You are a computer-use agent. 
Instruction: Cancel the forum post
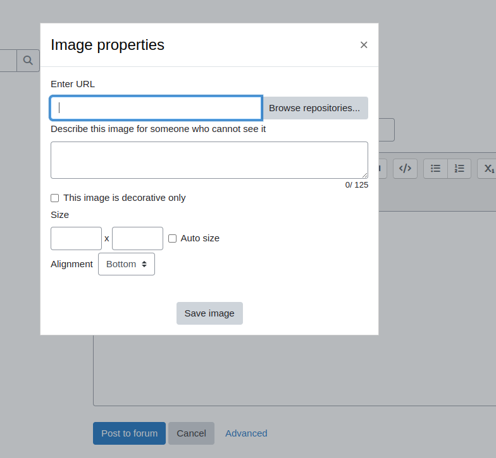(191, 433)
